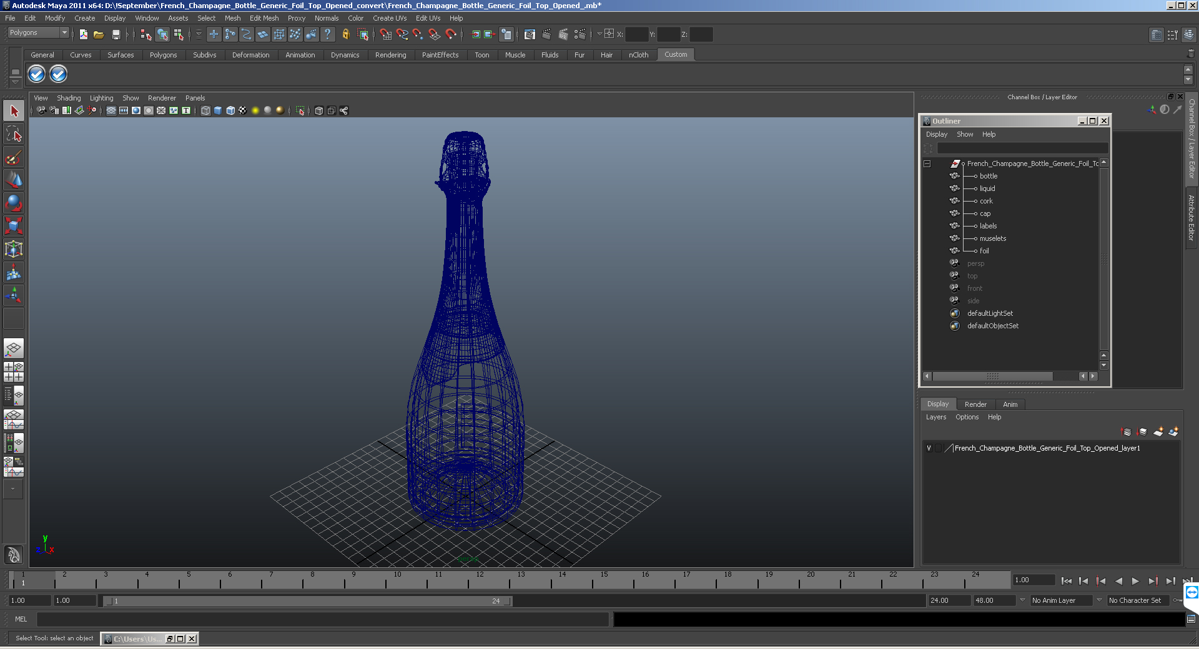Open the viewport Shading menu
1199x649 pixels.
click(x=69, y=98)
